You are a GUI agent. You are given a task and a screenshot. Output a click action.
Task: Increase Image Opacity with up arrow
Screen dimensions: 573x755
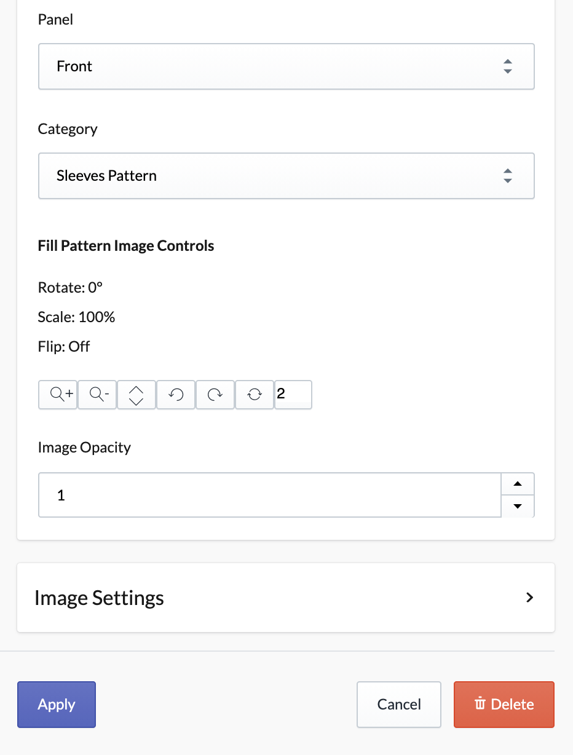coord(518,484)
